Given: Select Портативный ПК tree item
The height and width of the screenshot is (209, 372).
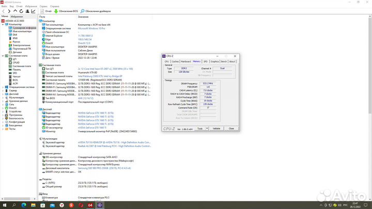Looking at the screenshot, I should 20,49.
